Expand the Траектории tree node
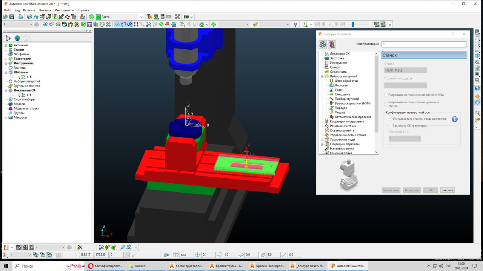483x271 pixels. [x=6, y=59]
